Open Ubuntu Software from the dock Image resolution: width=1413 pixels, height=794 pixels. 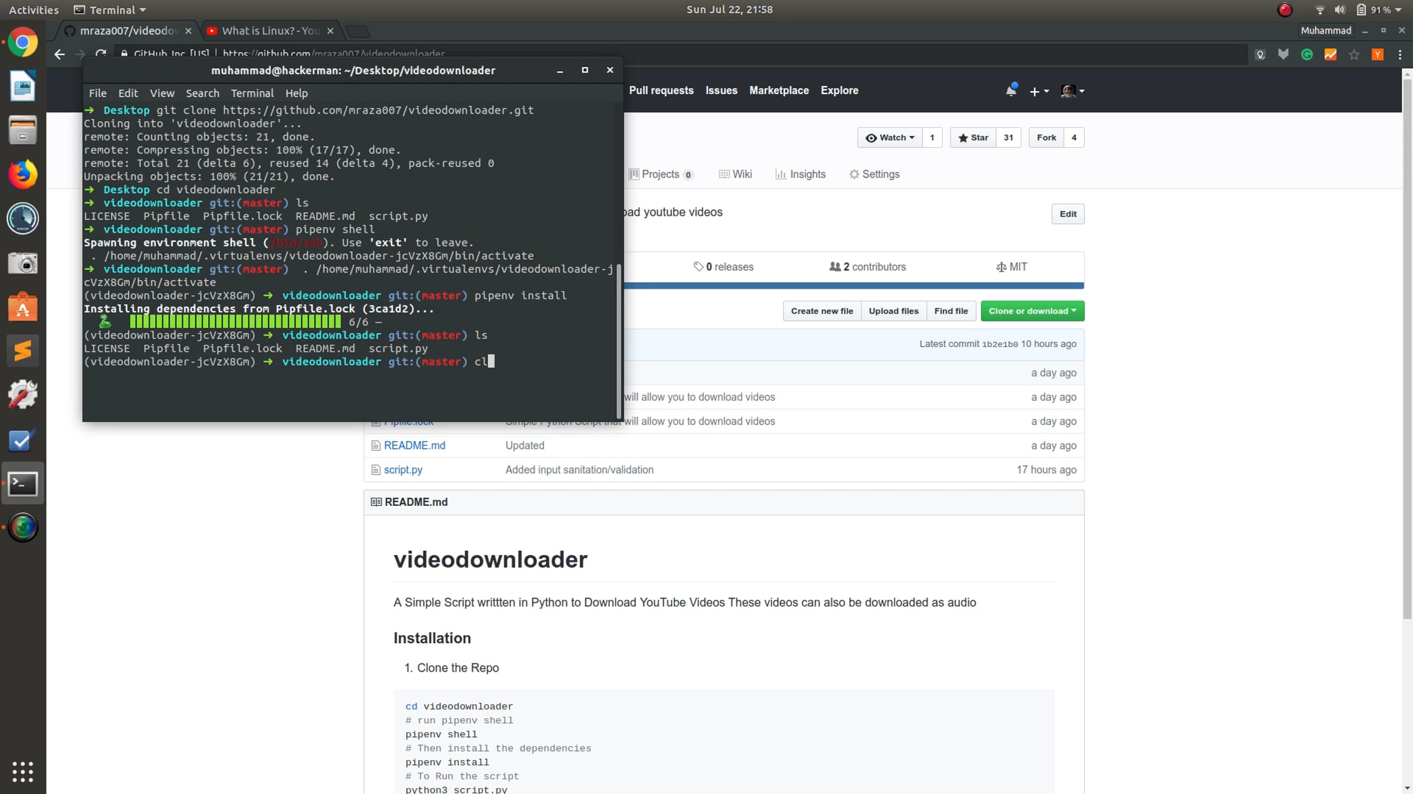[x=22, y=306]
